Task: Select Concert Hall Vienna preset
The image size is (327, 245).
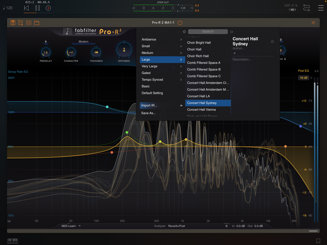Action: (x=208, y=109)
